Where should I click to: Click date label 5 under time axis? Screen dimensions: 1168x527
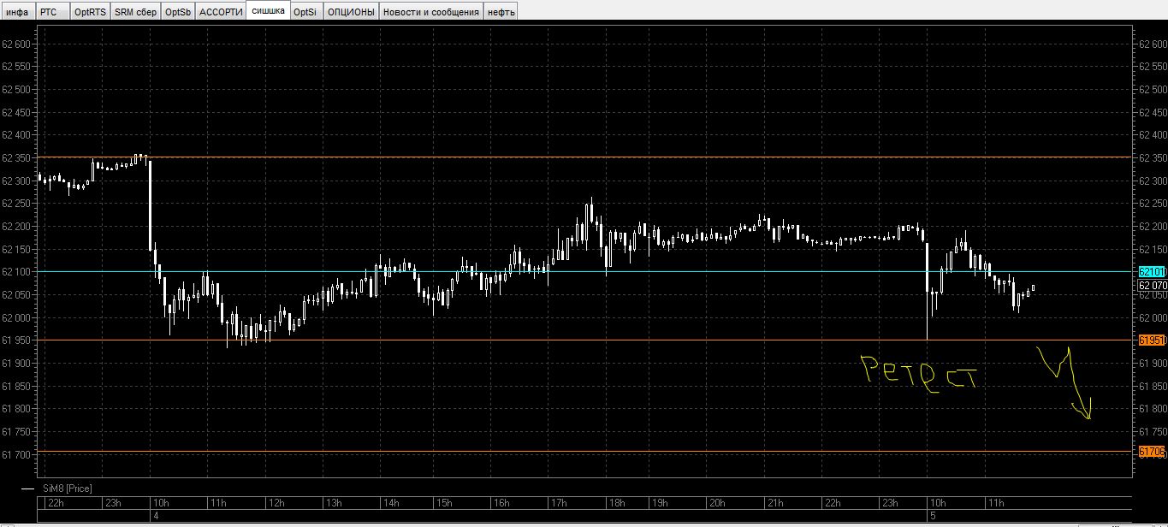click(x=933, y=516)
